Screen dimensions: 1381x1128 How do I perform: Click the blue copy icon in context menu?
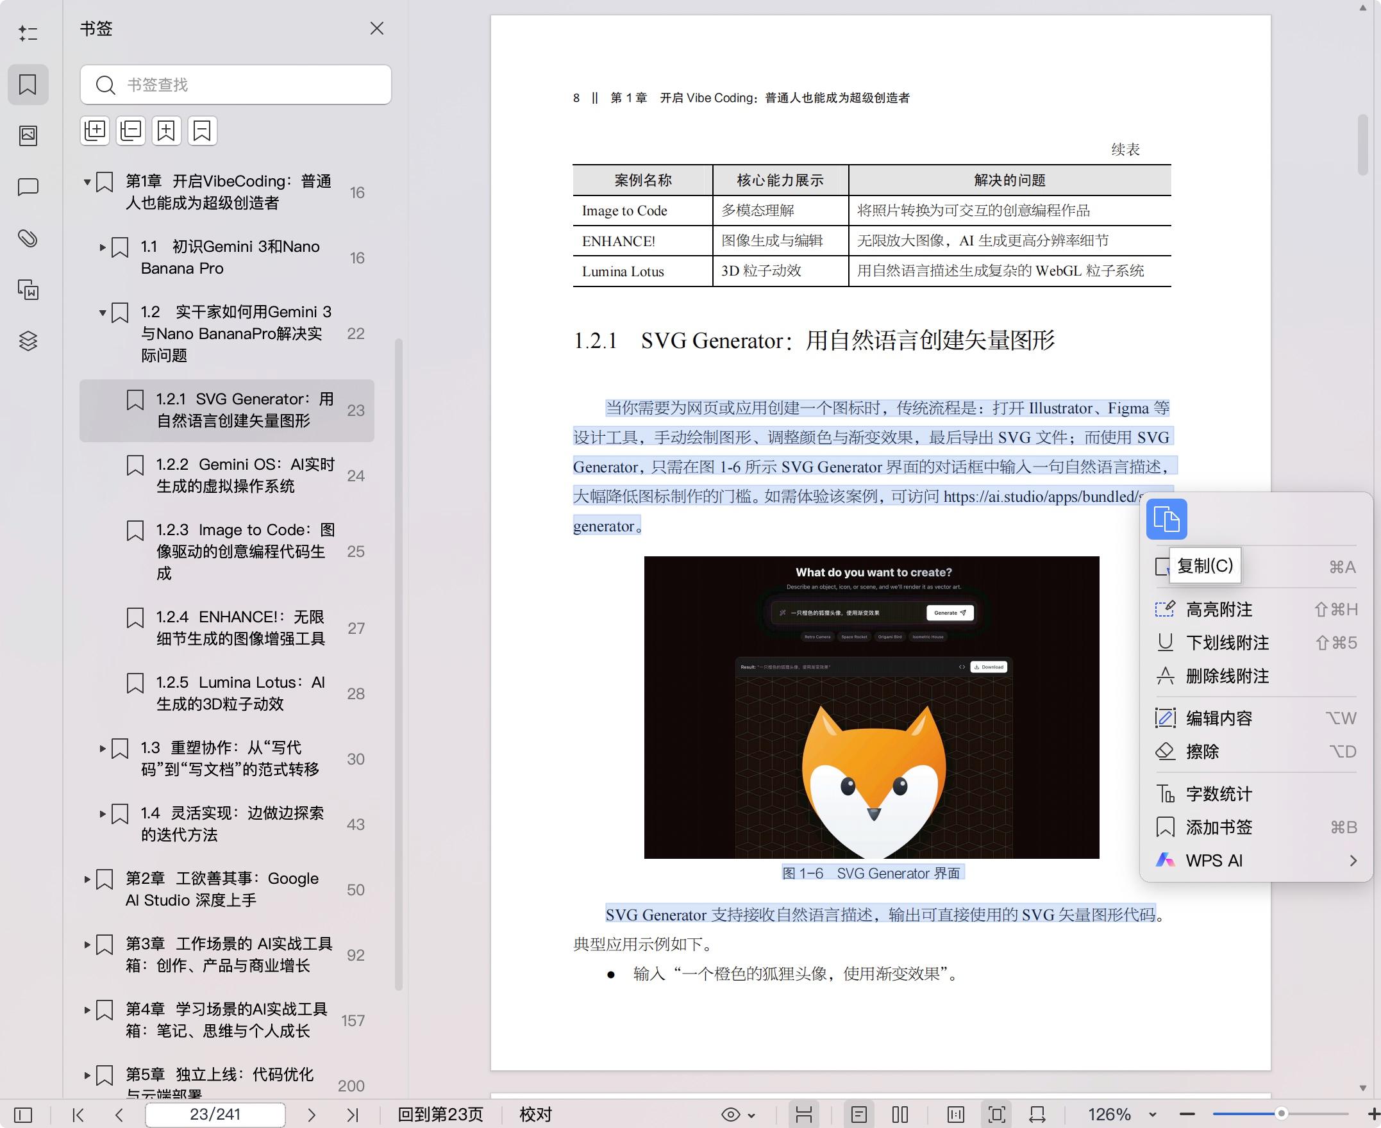[1166, 519]
